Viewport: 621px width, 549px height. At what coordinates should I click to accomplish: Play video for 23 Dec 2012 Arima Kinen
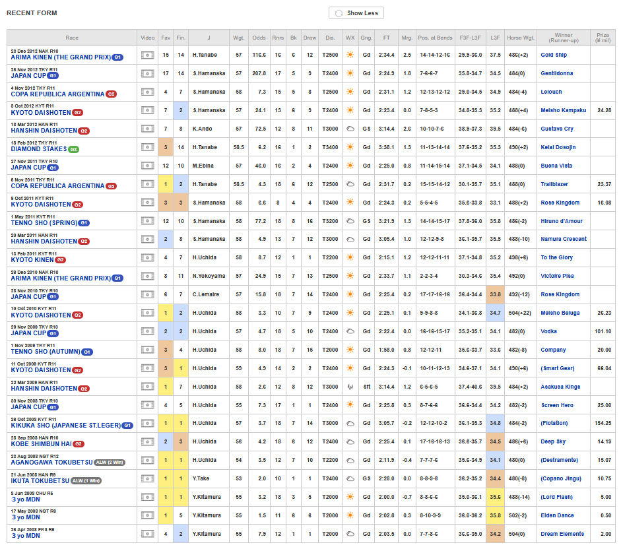(147, 55)
